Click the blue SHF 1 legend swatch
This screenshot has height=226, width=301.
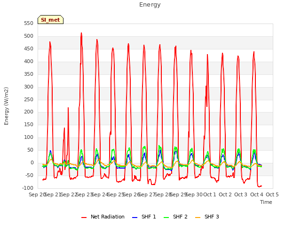(135, 218)
